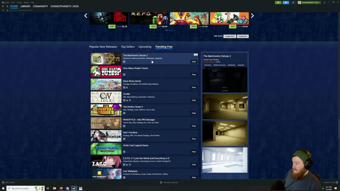This screenshot has width=340, height=191.
Task: Open The Backrooms Deluxe 2 listing
Action: (144, 59)
